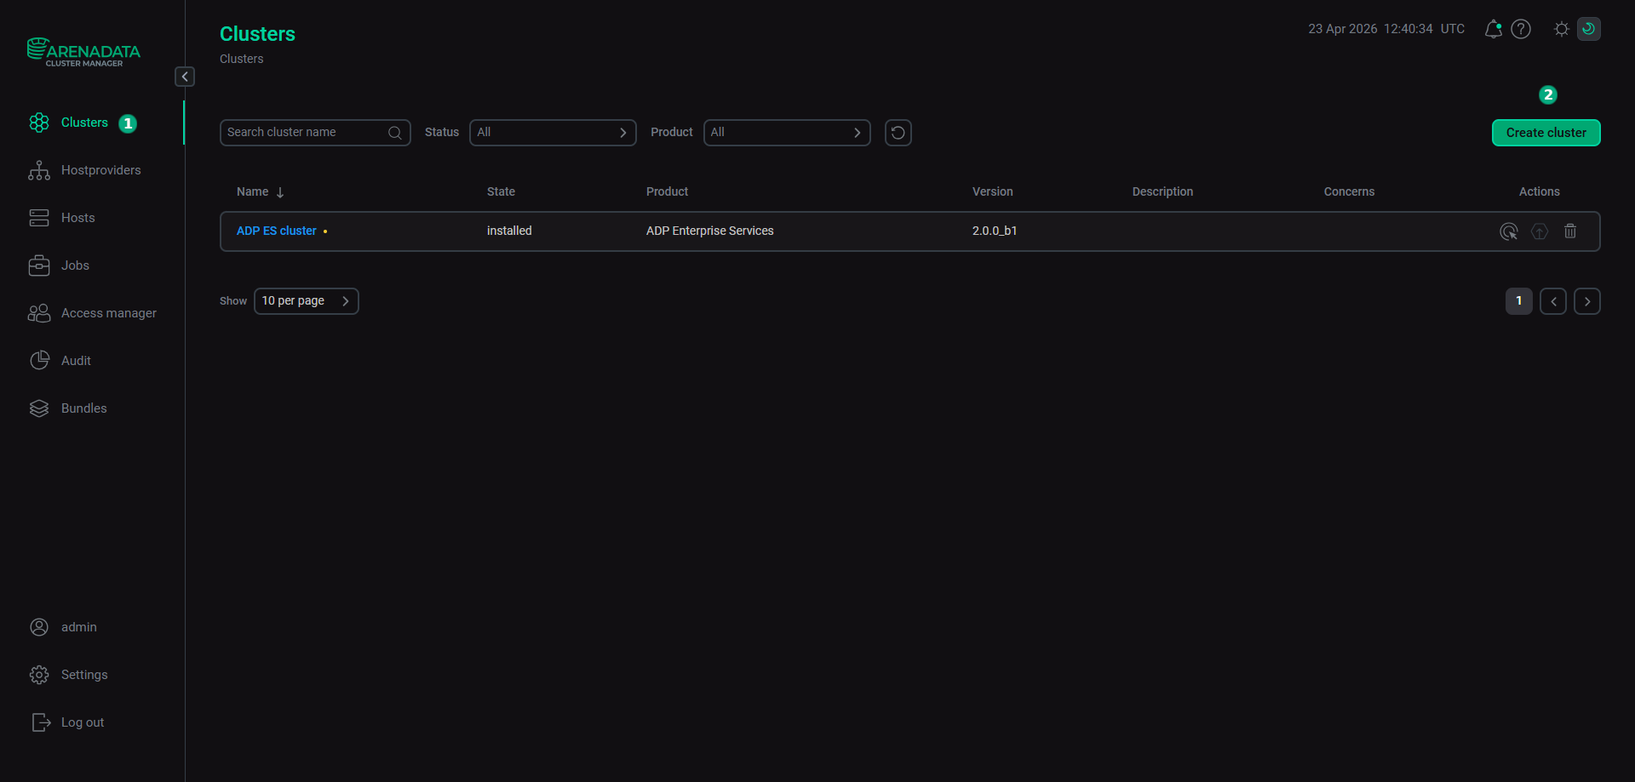Click the Settings gear icon
Viewport: 1635px width, 782px height.
[39, 675]
